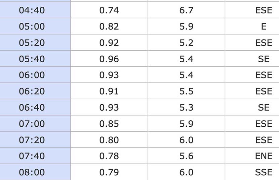Select the 06:00 time cell
Image resolution: width=279 pixels, height=180 pixels.
[x=35, y=75]
